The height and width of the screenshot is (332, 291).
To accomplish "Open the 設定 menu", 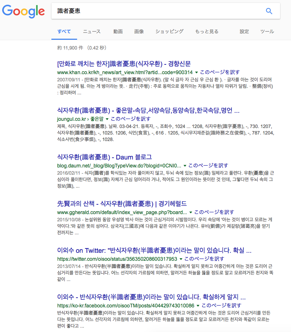I will coord(244,31).
